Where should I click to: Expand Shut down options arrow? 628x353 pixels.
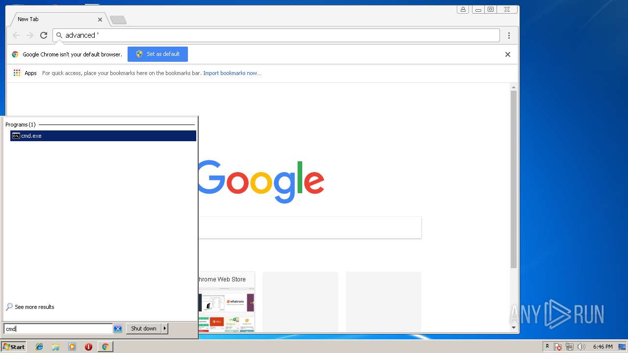[x=165, y=328]
